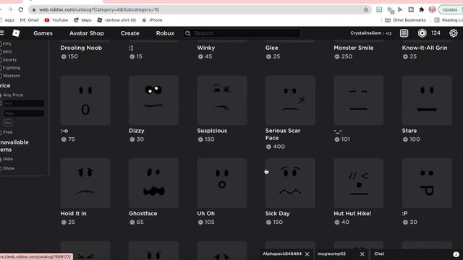
Task: Open the YouTube bookmark
Action: [56, 20]
